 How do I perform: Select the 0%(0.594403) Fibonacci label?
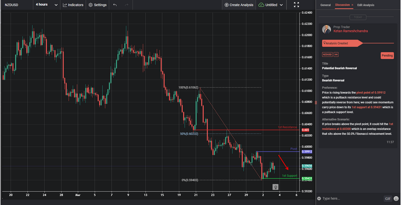click(190, 180)
